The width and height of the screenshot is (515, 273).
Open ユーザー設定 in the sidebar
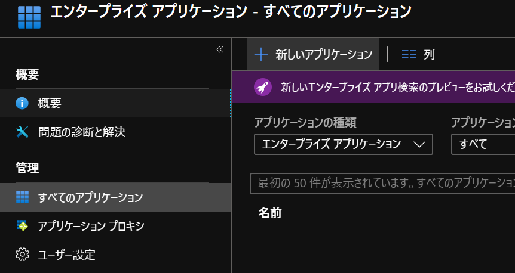click(66, 255)
